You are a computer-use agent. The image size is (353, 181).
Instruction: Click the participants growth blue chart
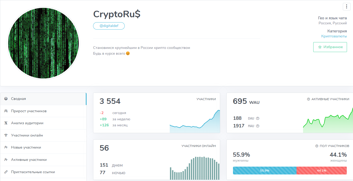click(x=195, y=123)
